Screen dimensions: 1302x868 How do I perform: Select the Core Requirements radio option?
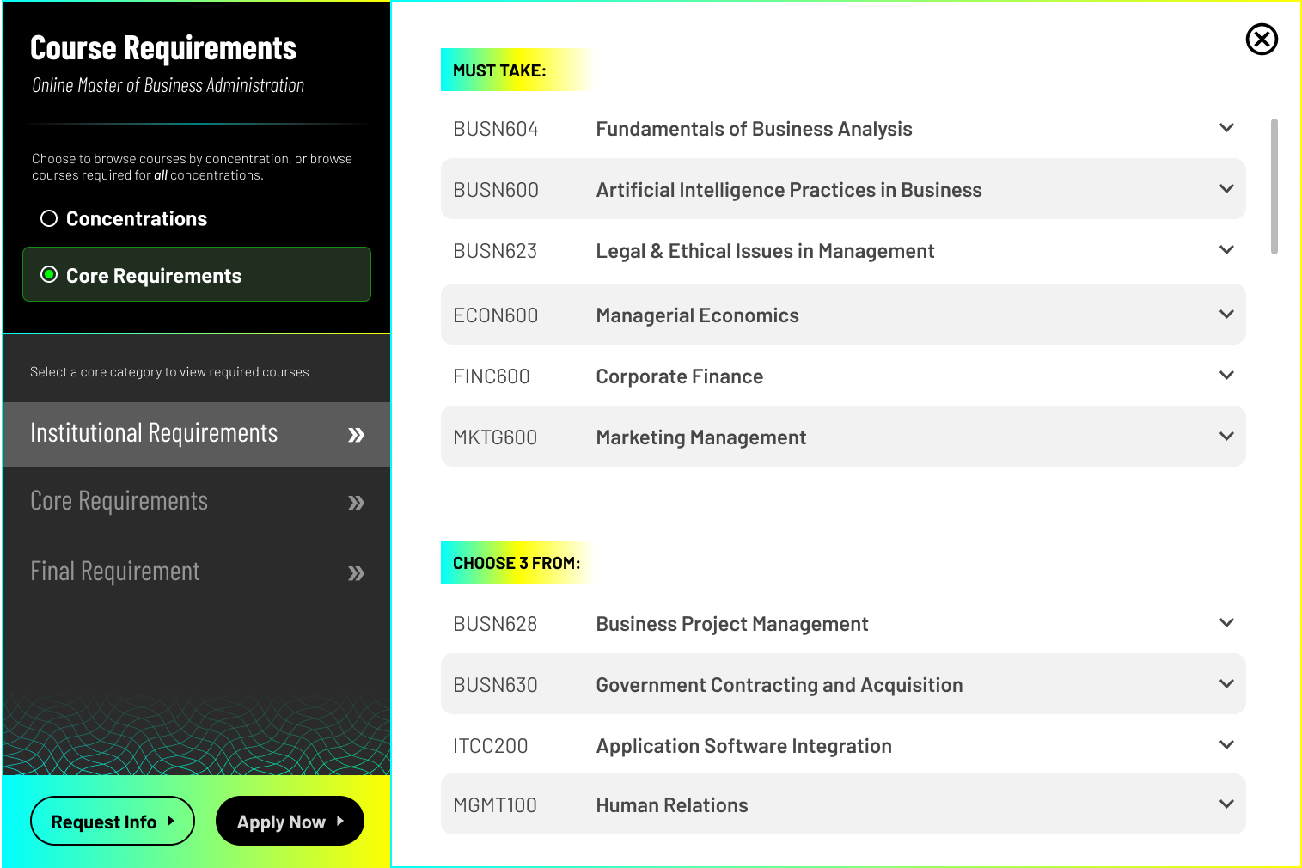(49, 275)
